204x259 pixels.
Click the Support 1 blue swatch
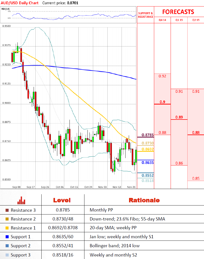tap(7, 237)
